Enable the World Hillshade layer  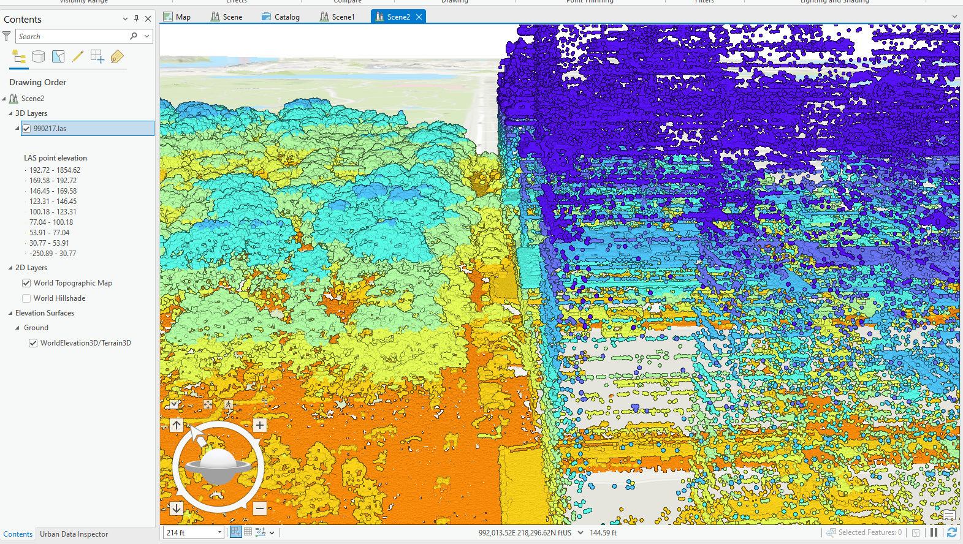click(26, 298)
